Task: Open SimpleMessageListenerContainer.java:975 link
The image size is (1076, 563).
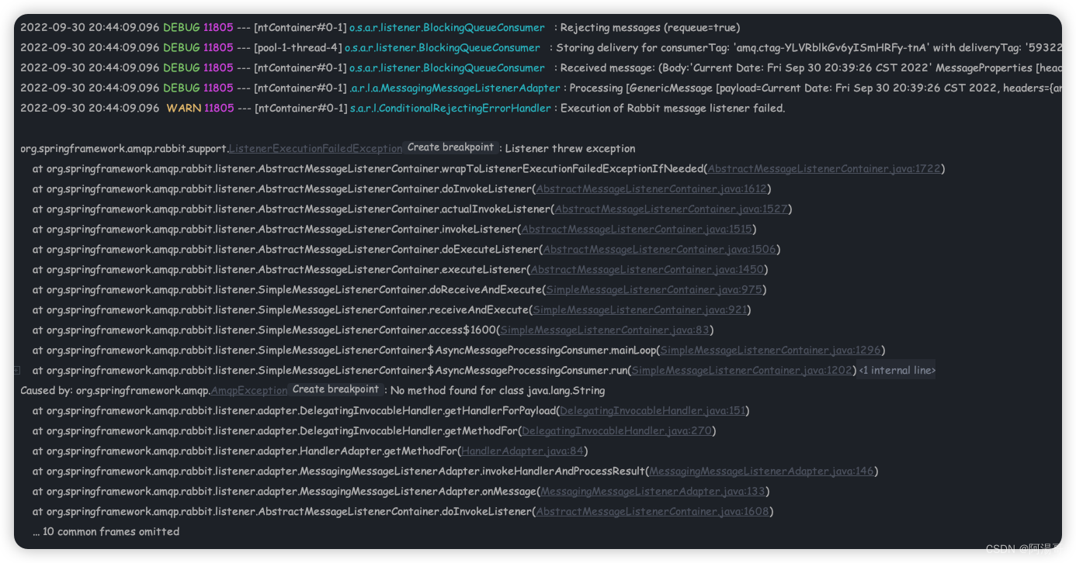Action: click(654, 289)
